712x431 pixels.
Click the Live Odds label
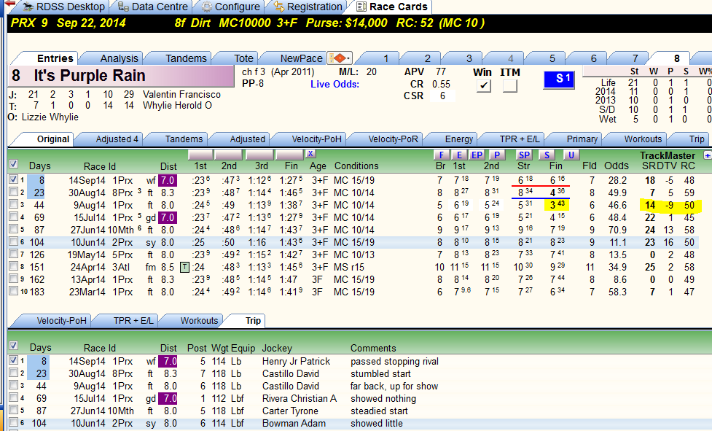(x=335, y=84)
